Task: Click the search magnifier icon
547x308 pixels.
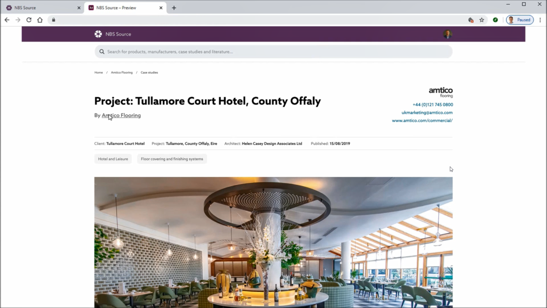Action: [102, 52]
